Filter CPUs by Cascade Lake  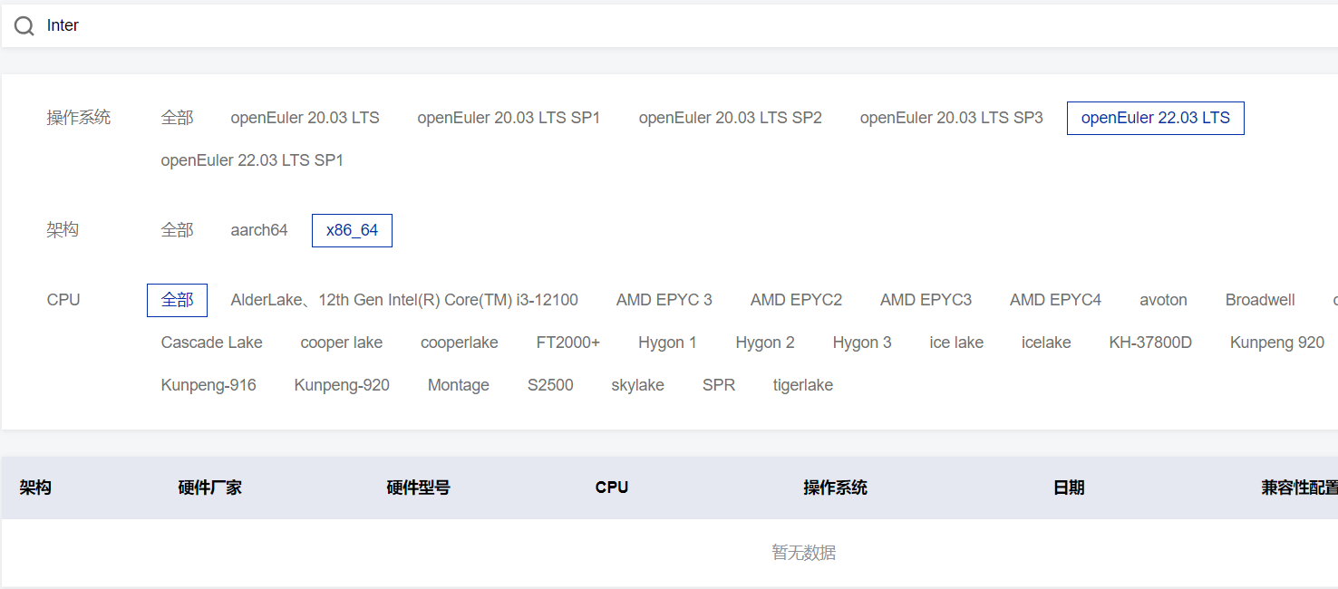pyautogui.click(x=211, y=343)
